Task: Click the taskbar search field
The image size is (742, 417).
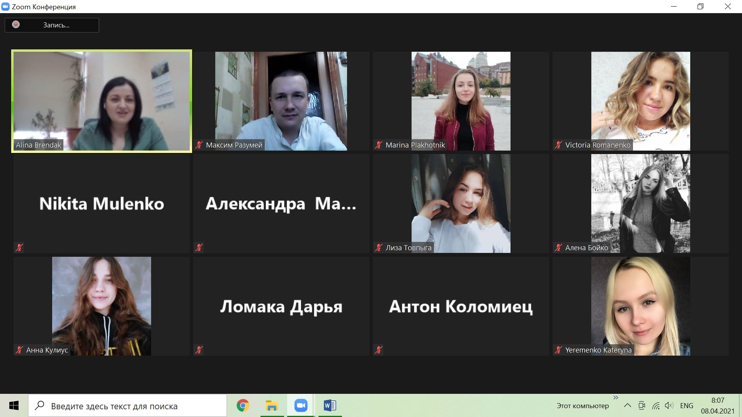Action: [x=128, y=406]
